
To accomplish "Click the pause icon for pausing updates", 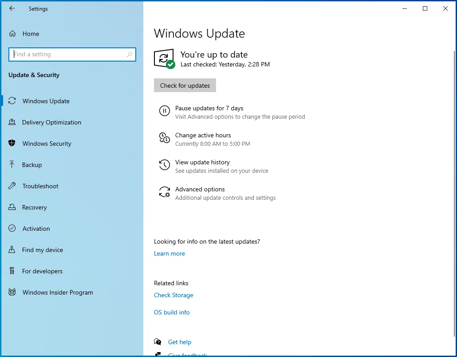I will (x=164, y=111).
